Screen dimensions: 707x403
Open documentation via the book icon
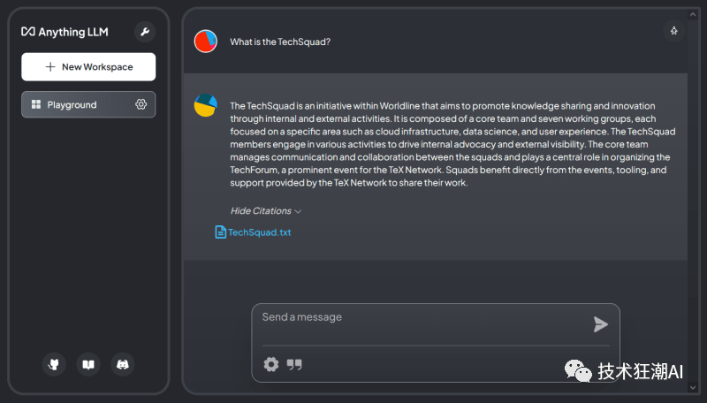click(88, 364)
